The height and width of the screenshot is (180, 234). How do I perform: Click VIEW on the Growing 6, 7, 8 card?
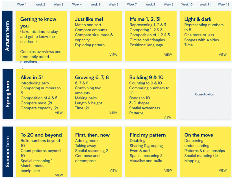click(x=113, y=113)
